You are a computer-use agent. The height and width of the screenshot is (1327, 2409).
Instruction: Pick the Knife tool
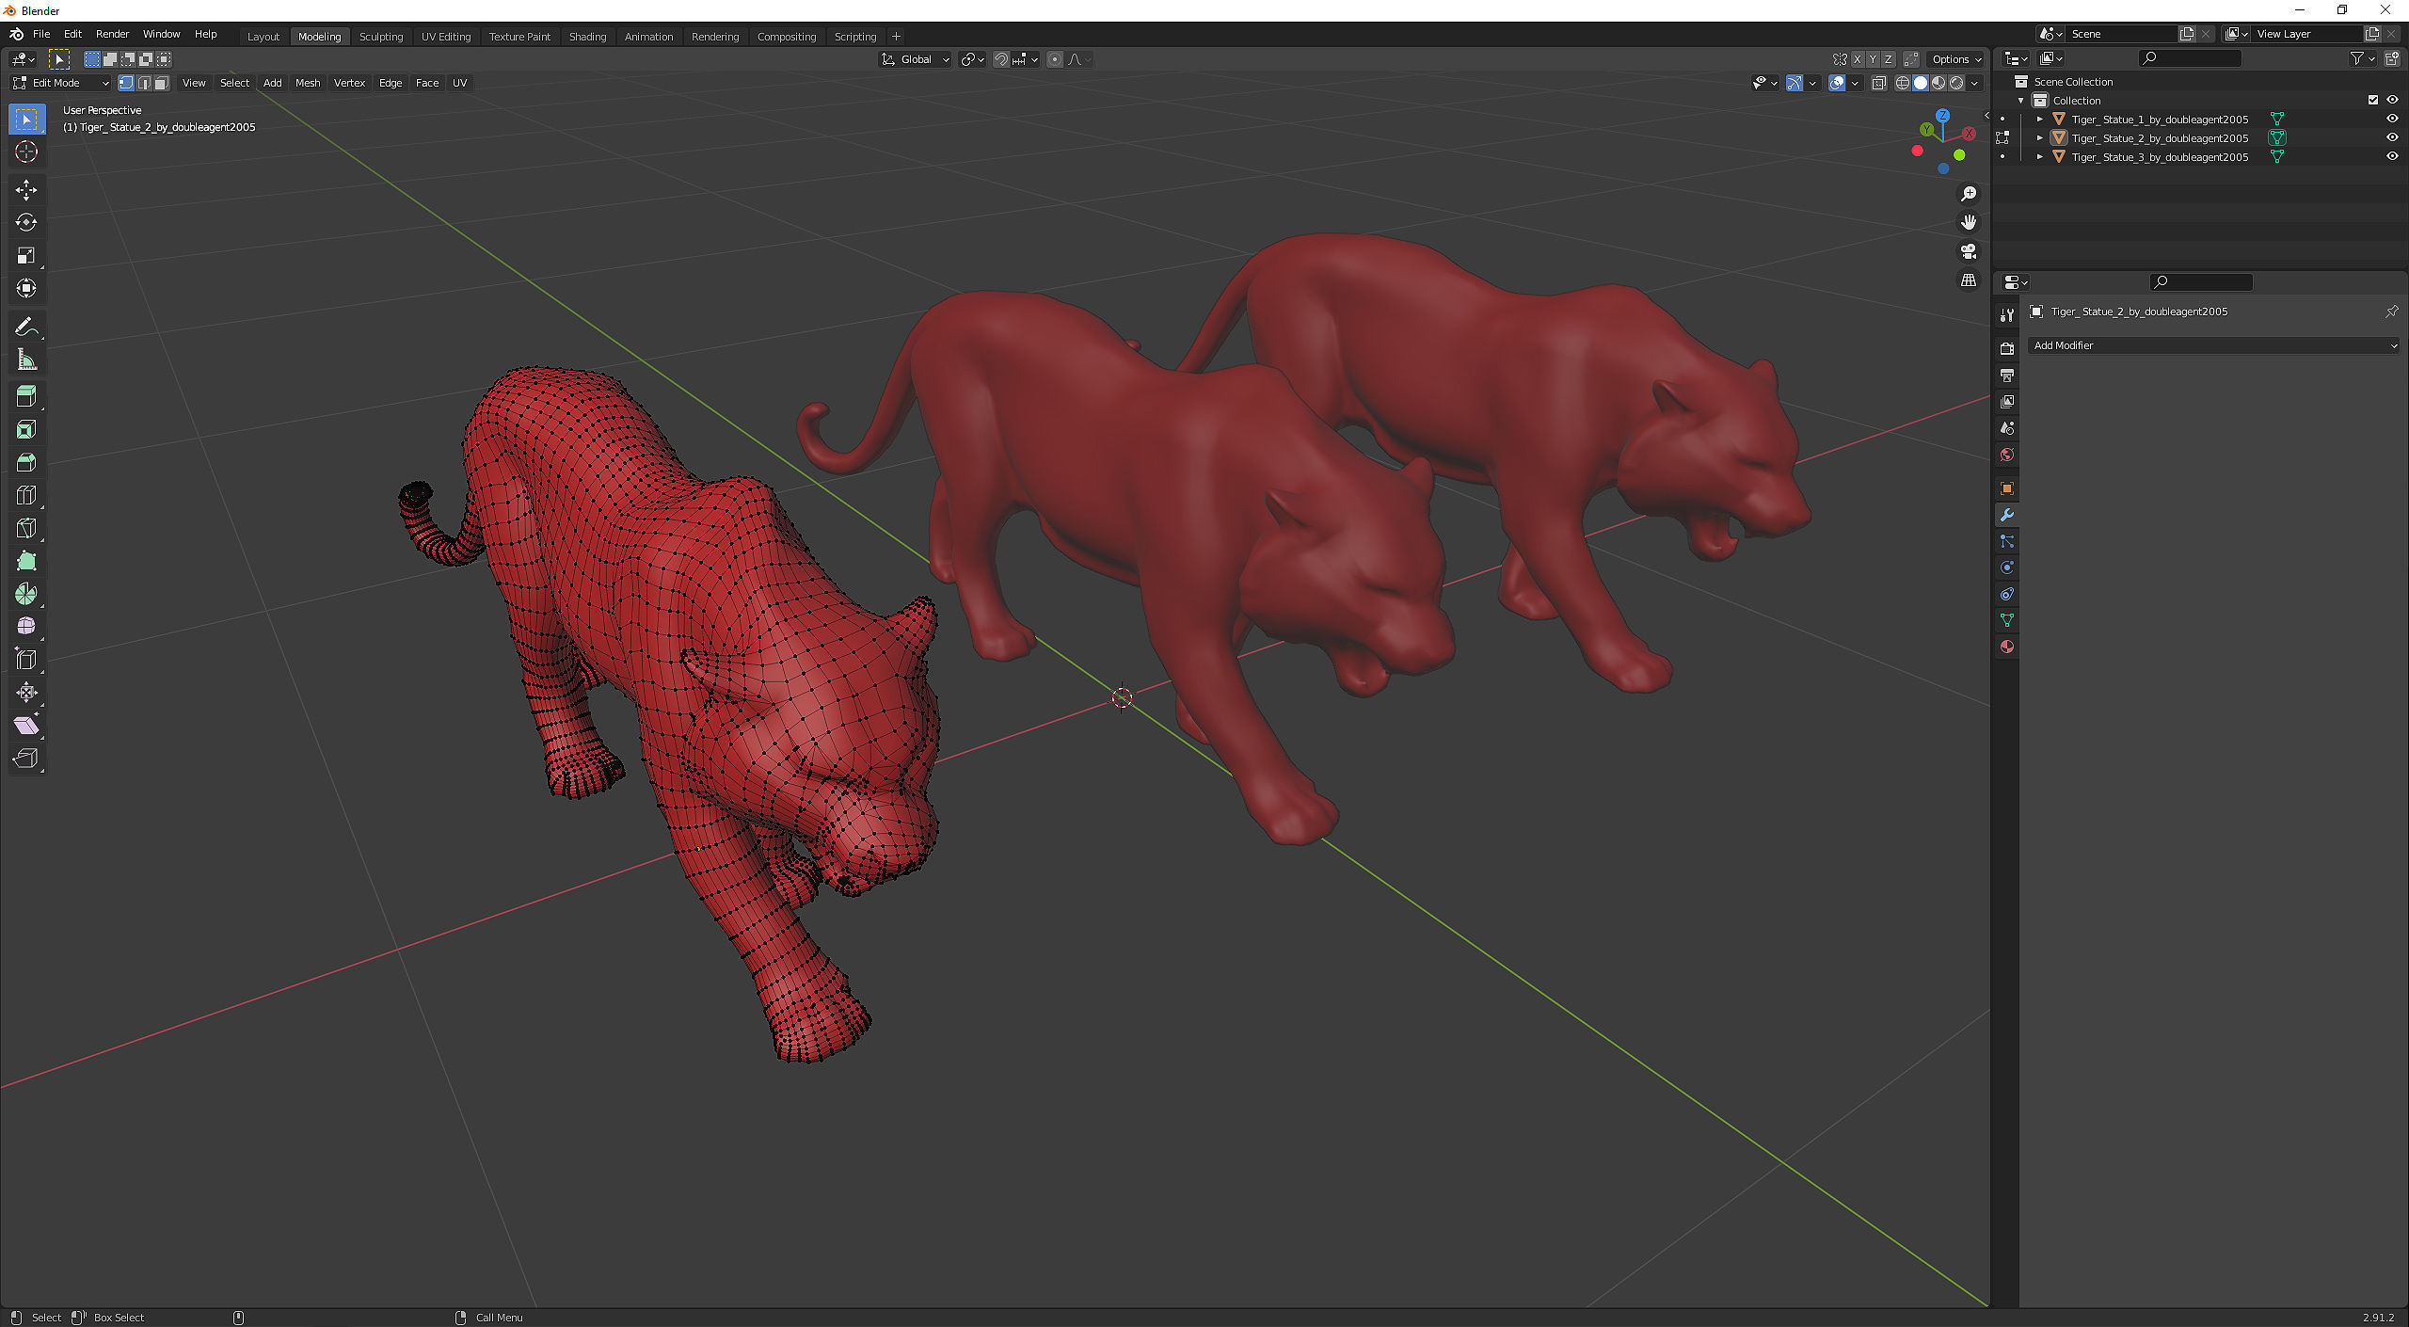pyautogui.click(x=26, y=528)
